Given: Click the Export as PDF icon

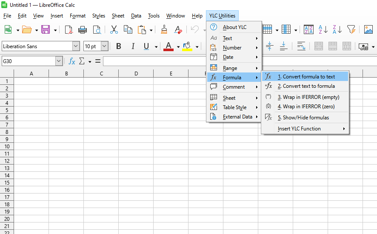Looking at the screenshot, I should 69,29.
